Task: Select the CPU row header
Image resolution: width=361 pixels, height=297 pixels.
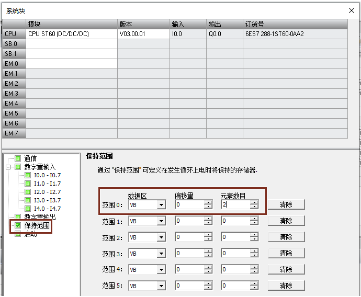Action: pos(14,34)
